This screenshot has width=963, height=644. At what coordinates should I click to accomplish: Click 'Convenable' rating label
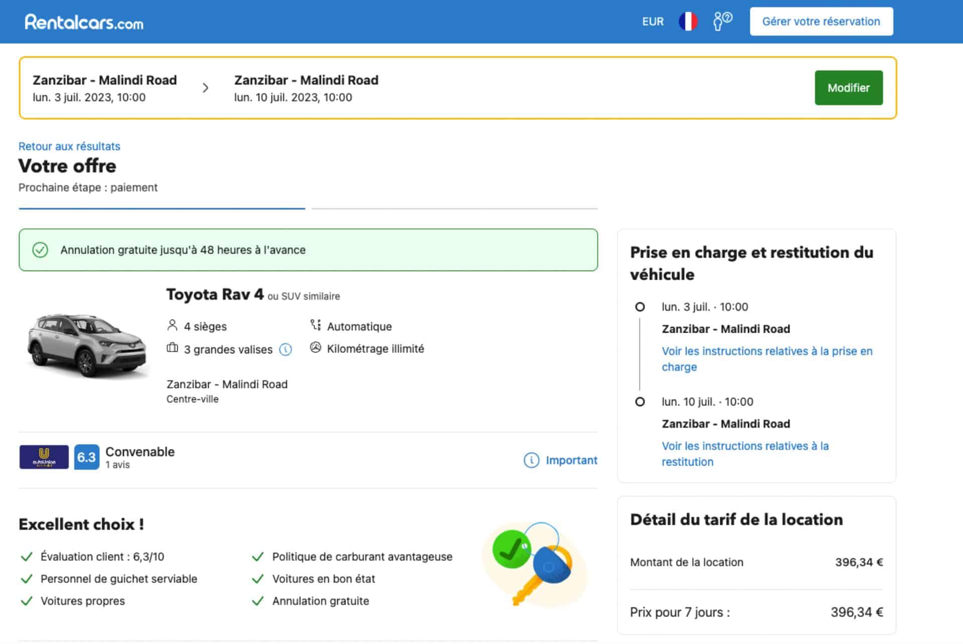tap(140, 452)
